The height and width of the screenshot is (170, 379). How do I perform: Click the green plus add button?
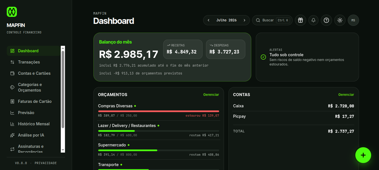(x=363, y=155)
